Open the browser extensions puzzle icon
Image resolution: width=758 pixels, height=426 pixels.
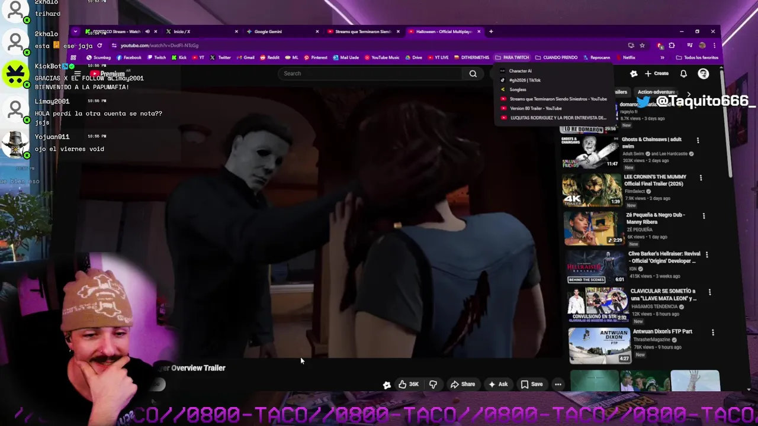tap(672, 46)
